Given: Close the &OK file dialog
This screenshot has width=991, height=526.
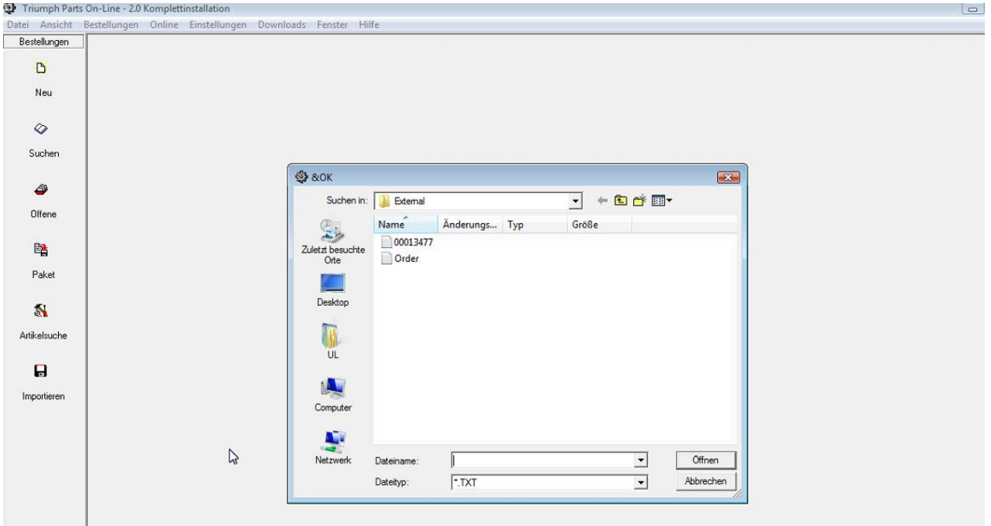Looking at the screenshot, I should tap(728, 178).
